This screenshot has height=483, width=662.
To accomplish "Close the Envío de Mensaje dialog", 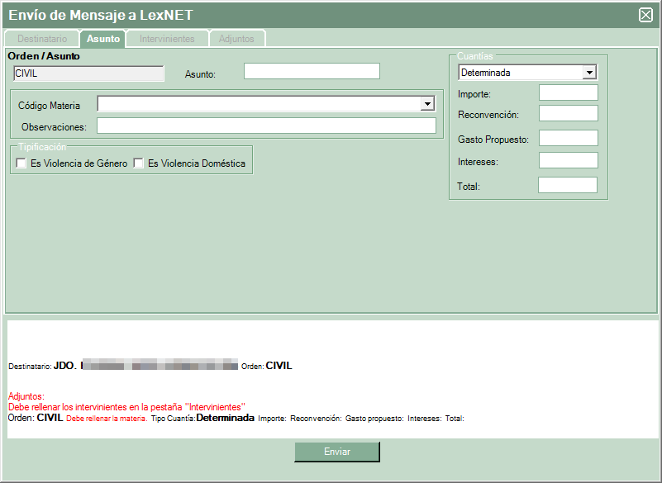I will click(645, 15).
